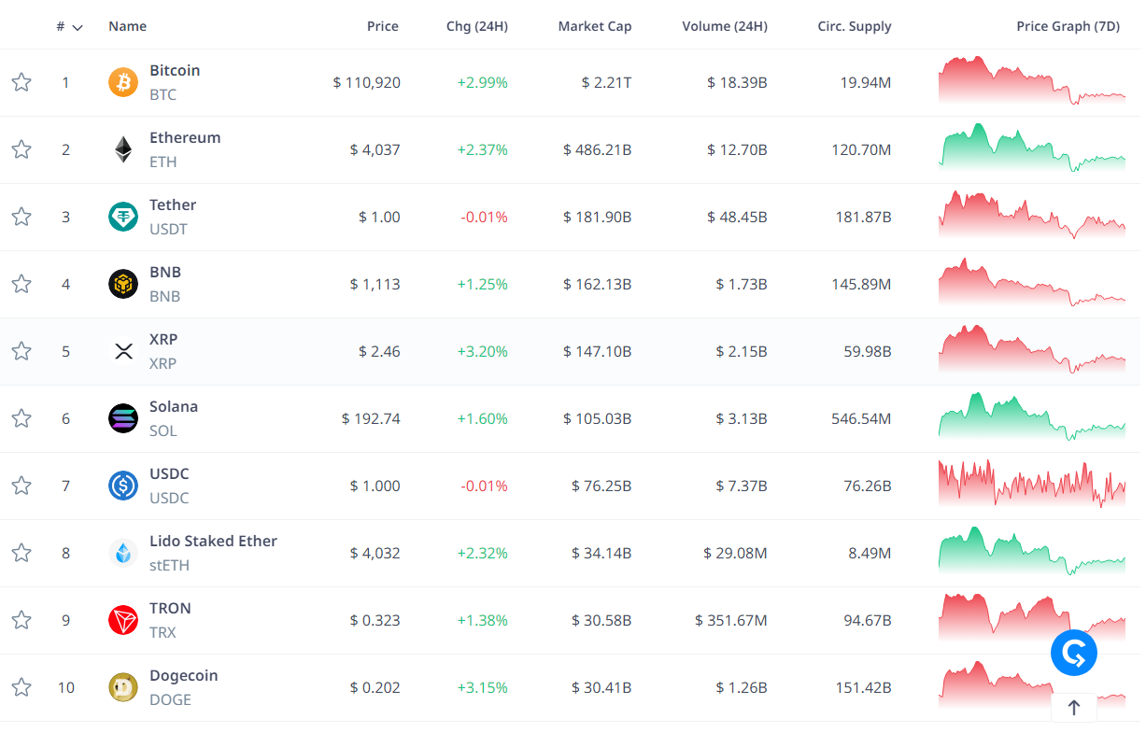Star Bitcoin to add to favorites
This screenshot has width=1146, height=733.
pos(21,82)
